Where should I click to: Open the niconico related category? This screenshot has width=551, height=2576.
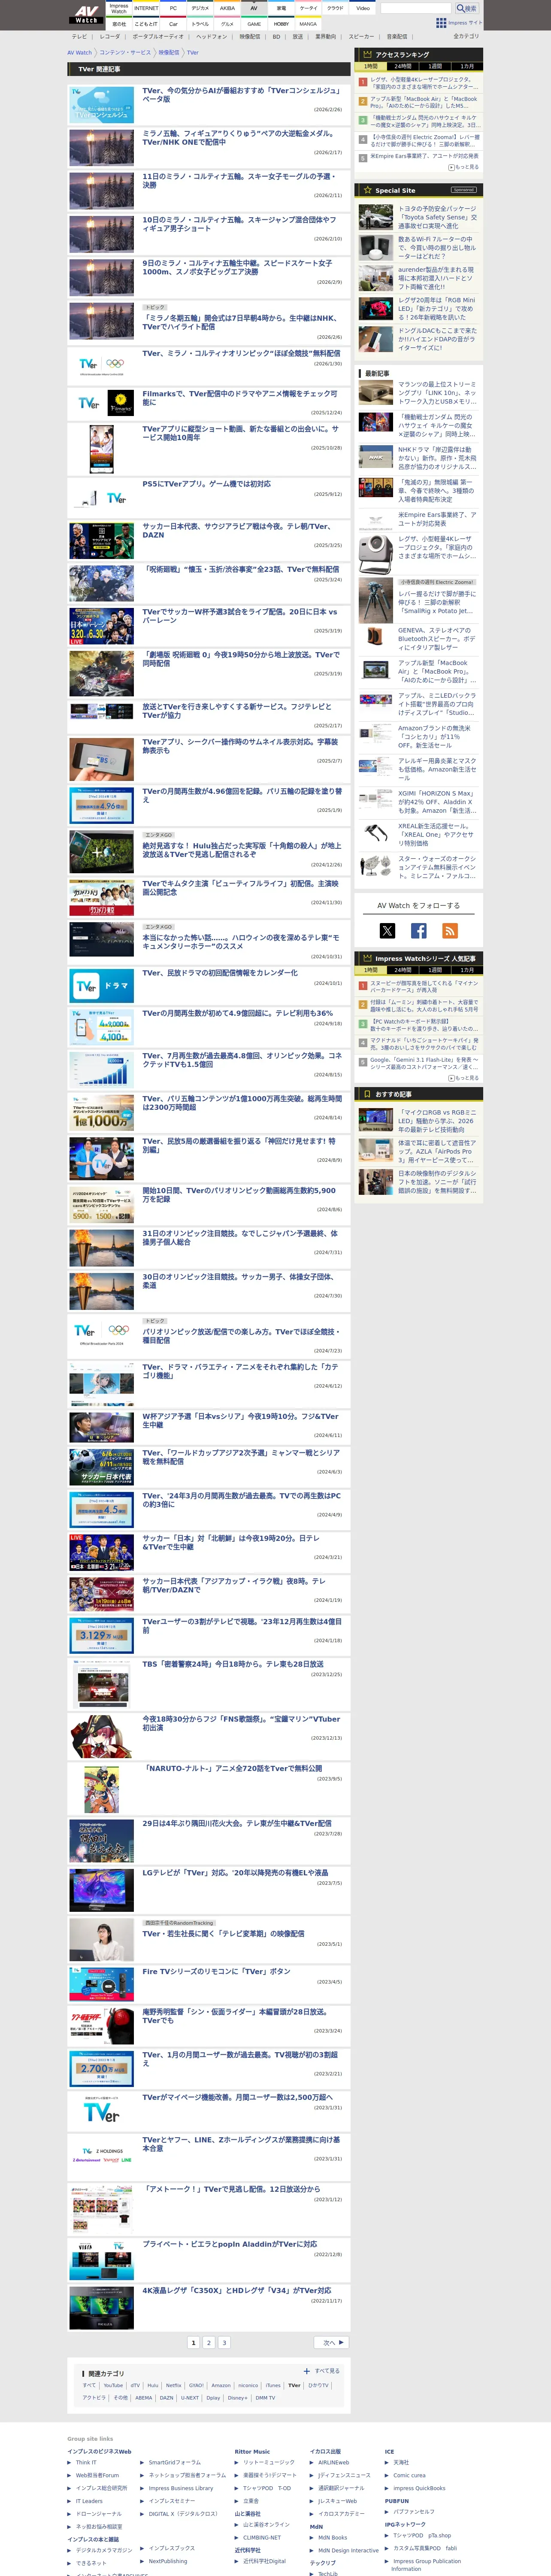pos(248,2385)
